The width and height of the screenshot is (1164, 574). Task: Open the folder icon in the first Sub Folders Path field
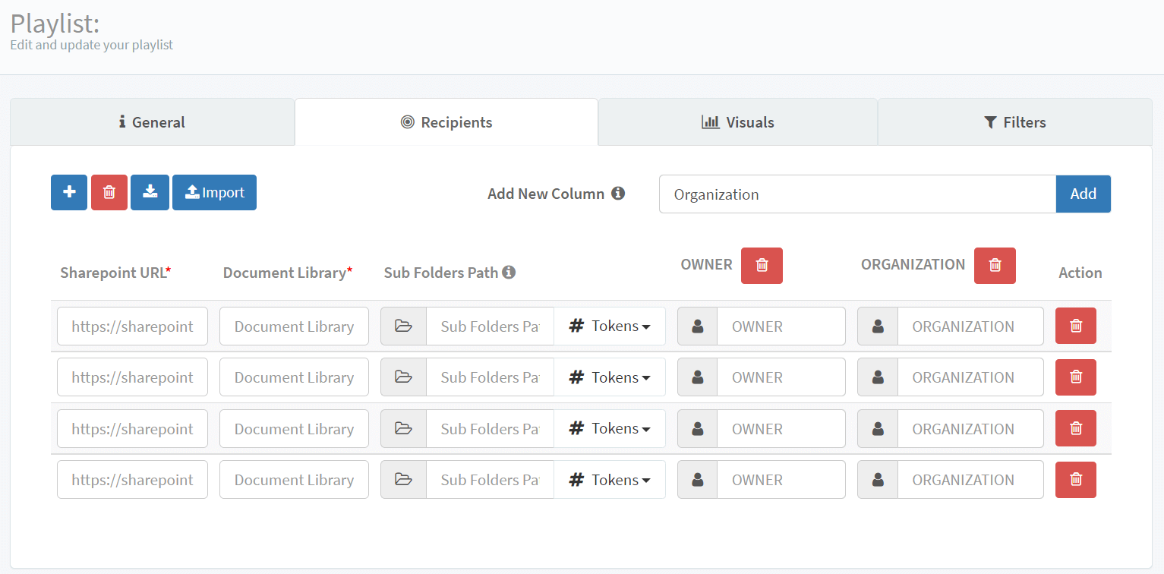[403, 326]
